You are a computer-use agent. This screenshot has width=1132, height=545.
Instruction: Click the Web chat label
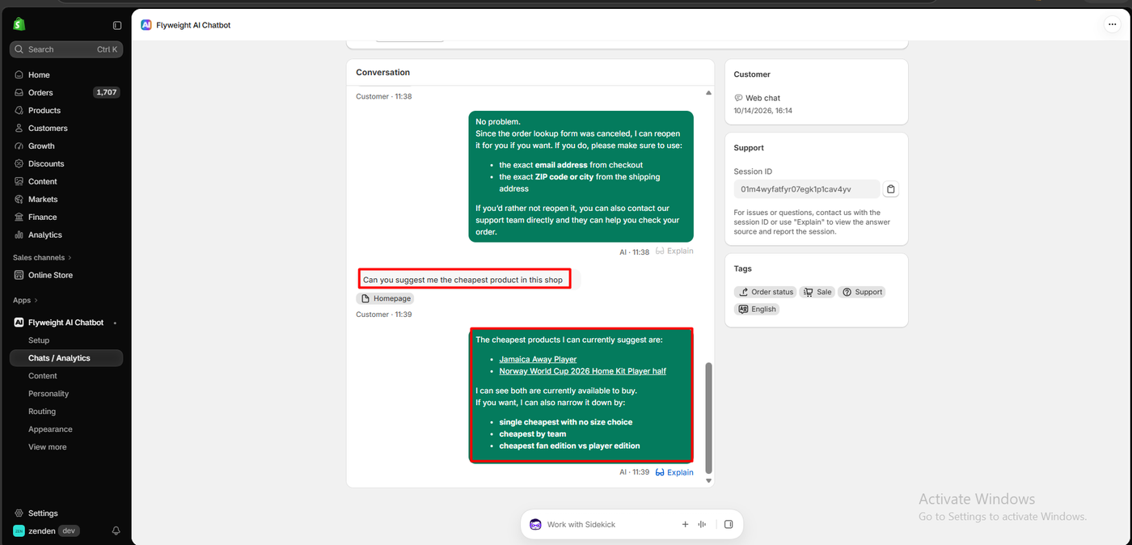coord(762,98)
